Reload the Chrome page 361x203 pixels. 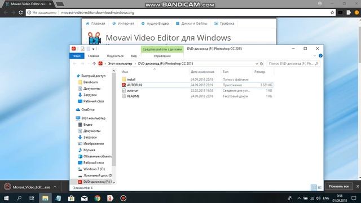(20, 12)
